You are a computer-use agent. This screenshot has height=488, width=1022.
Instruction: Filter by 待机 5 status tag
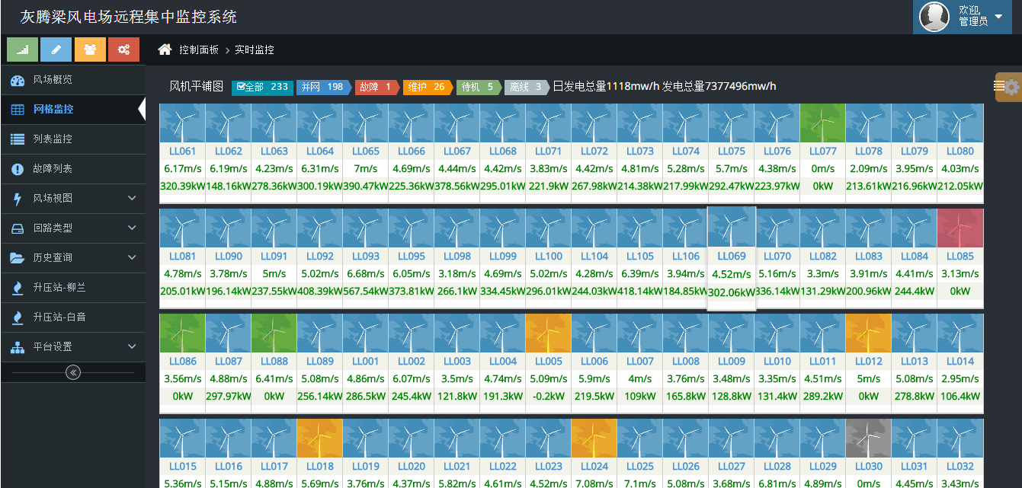tap(478, 87)
